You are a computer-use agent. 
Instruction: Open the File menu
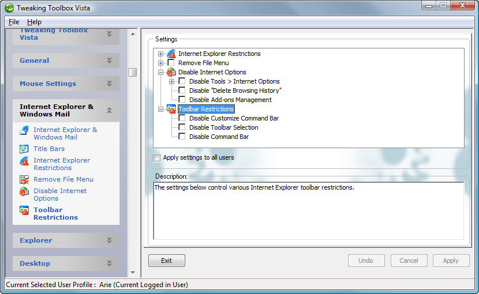click(x=14, y=22)
